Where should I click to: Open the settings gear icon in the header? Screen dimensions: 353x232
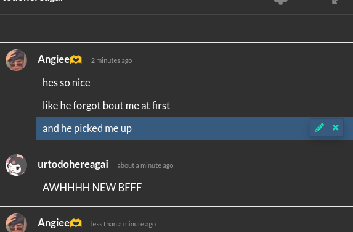(281, 2)
